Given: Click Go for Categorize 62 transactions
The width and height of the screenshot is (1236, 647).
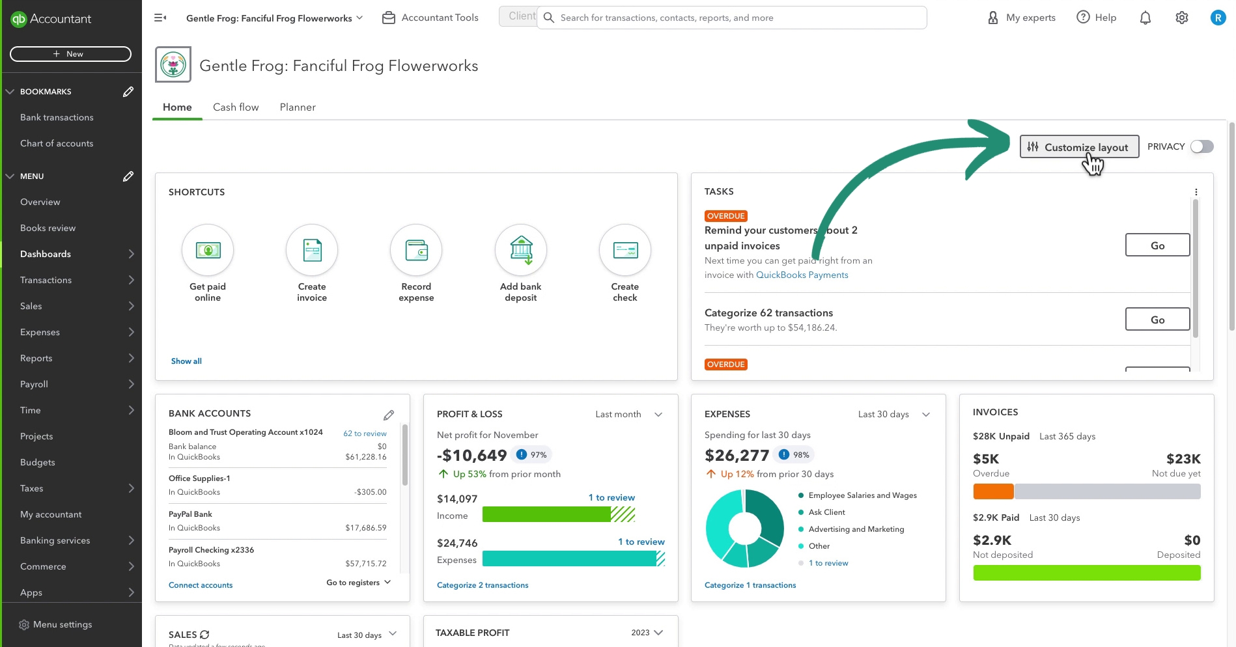Looking at the screenshot, I should tap(1157, 320).
